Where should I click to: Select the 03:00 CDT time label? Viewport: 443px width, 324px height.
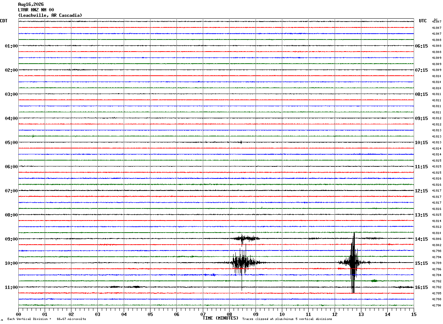coord(11,94)
